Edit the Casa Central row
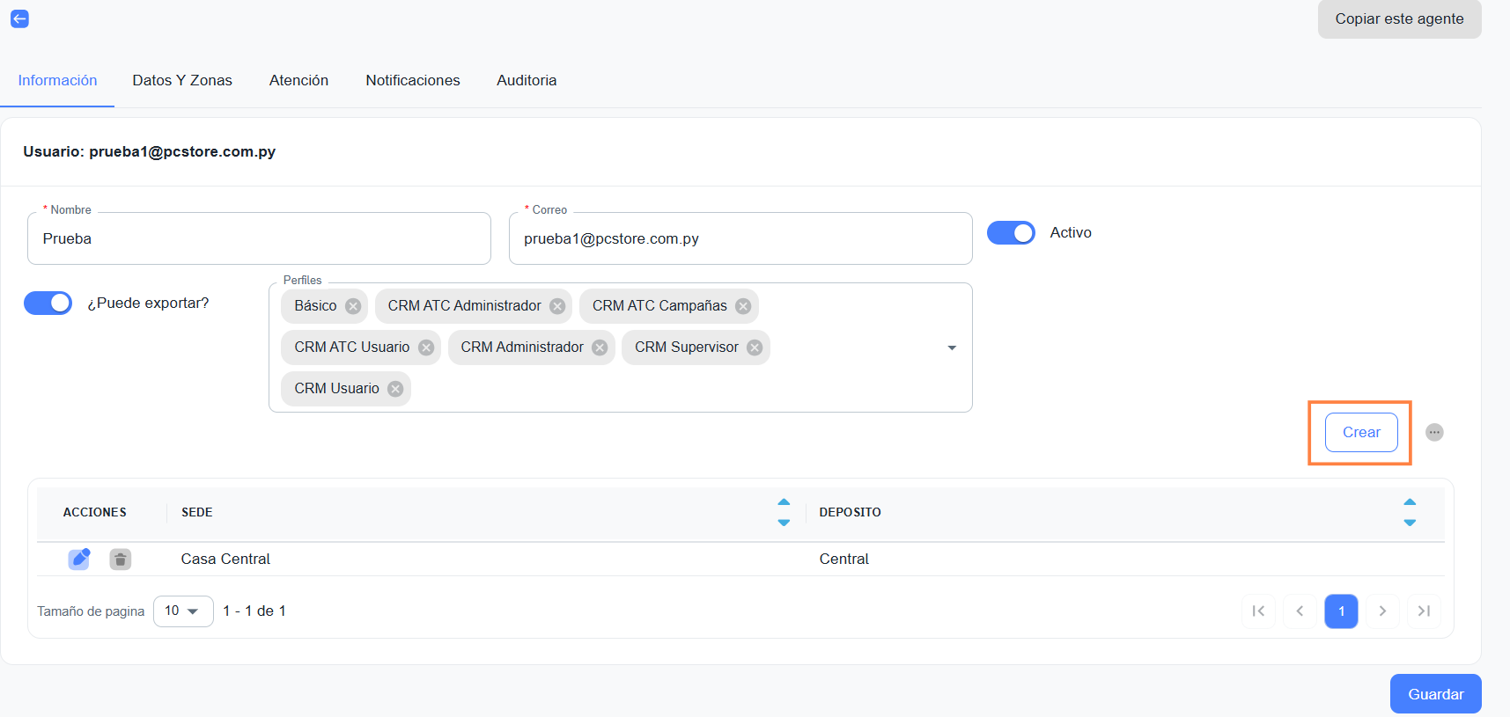This screenshot has width=1510, height=717. point(79,559)
